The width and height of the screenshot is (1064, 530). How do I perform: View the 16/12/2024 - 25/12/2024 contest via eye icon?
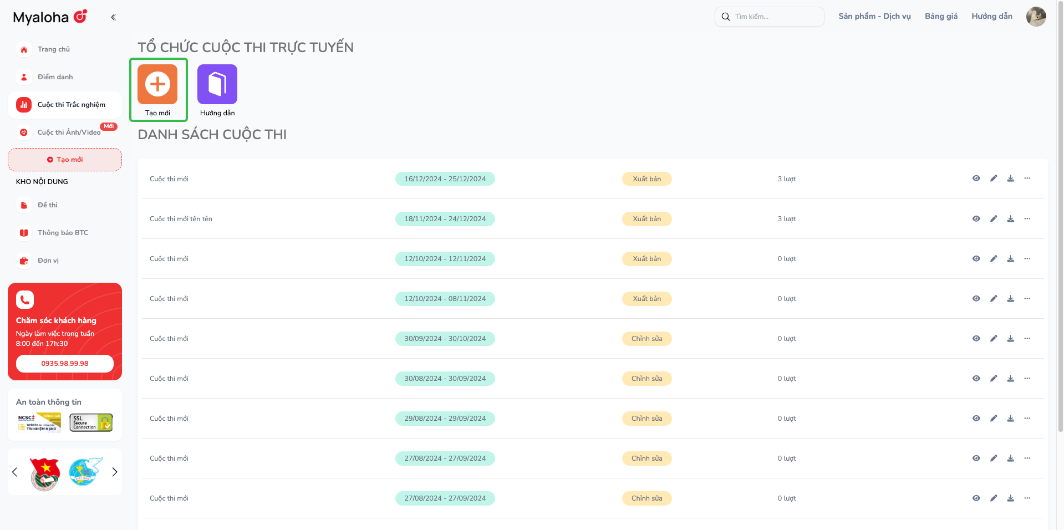(976, 179)
